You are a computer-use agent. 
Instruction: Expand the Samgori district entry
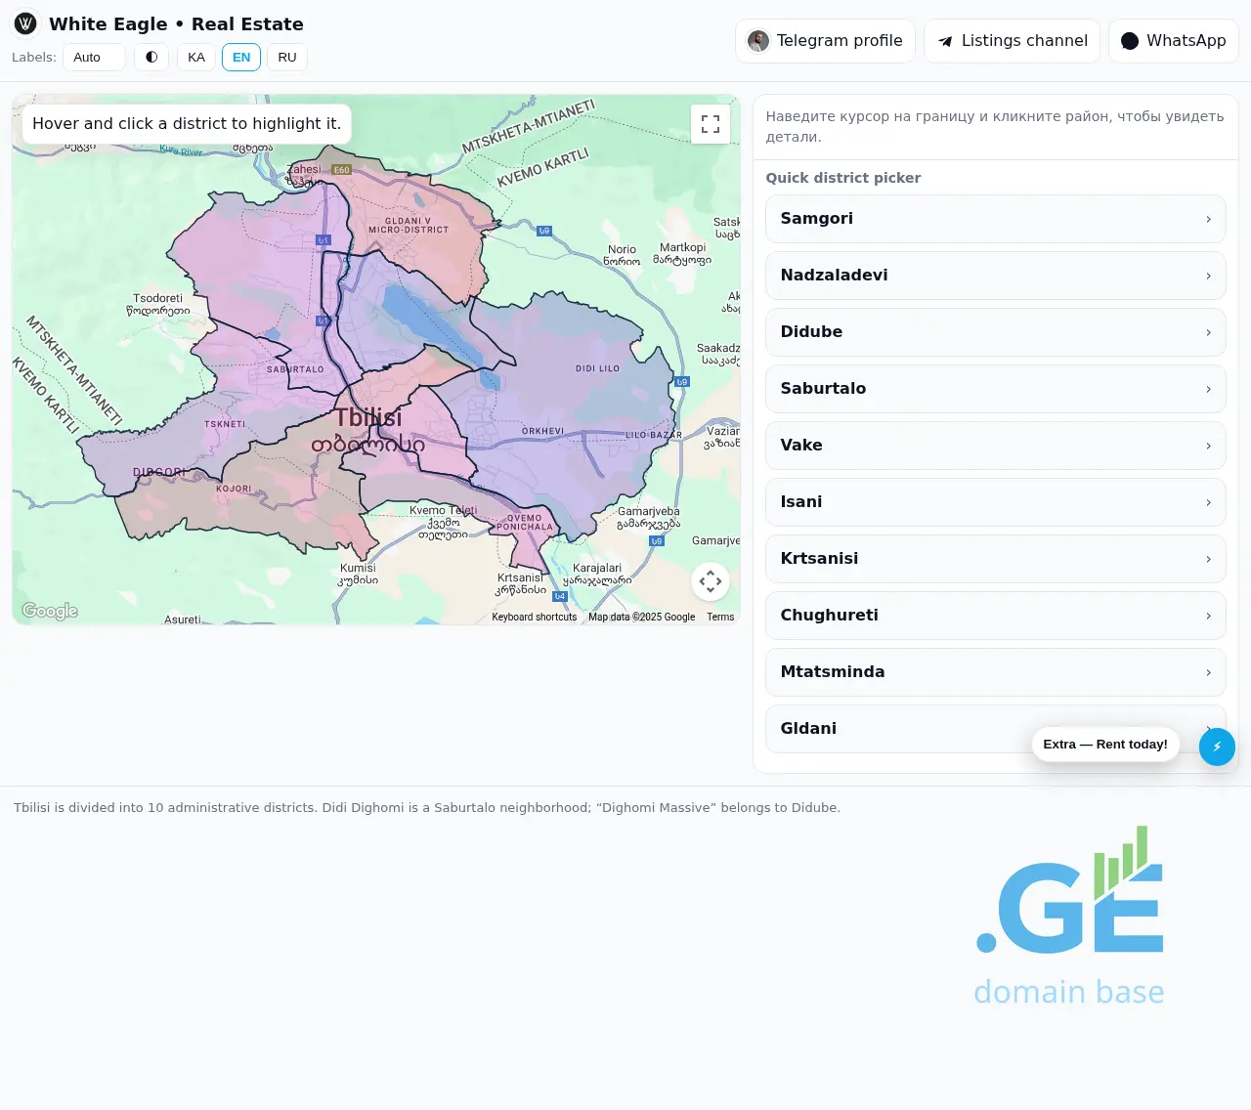point(995,219)
